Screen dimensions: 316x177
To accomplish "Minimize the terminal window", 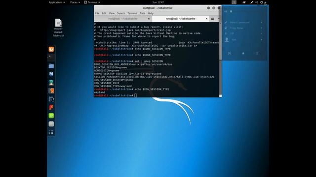I will 208,8.
